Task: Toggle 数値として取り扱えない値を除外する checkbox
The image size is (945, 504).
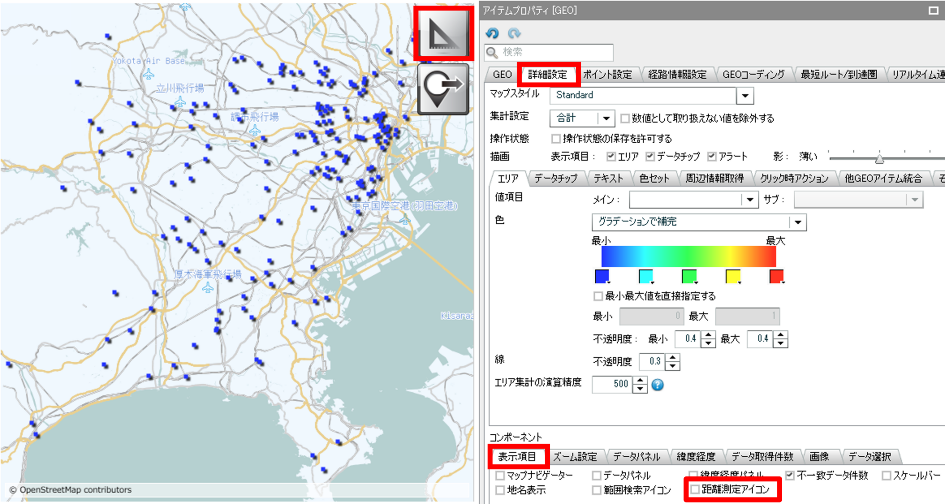Action: click(x=624, y=118)
